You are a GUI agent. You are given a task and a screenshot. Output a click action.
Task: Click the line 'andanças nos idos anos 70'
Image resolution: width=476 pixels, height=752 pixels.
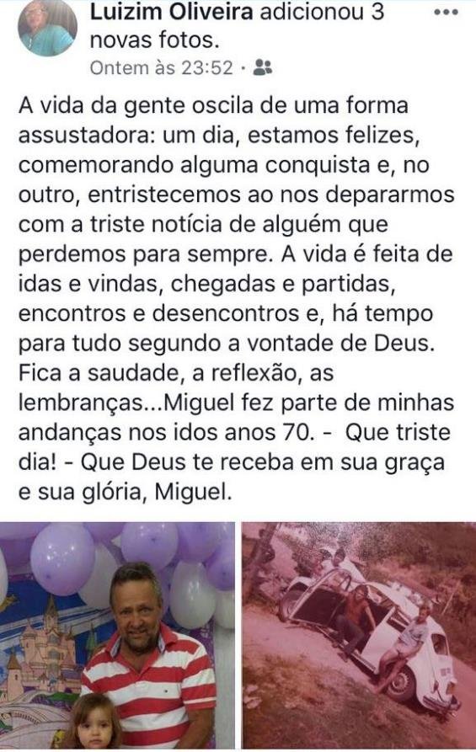click(x=167, y=432)
